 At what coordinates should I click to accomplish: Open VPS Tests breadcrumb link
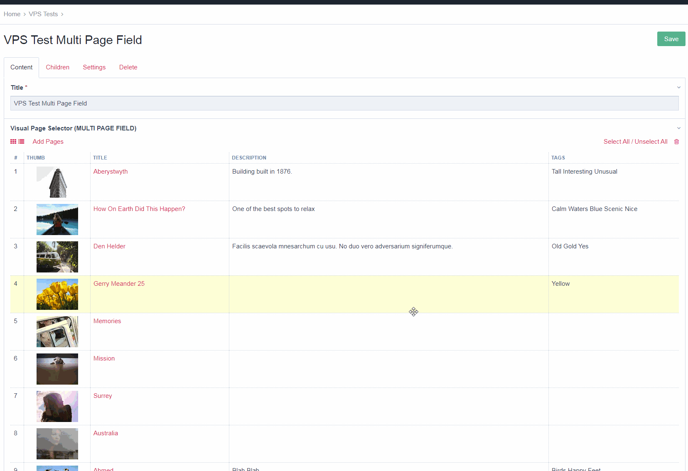tap(43, 14)
